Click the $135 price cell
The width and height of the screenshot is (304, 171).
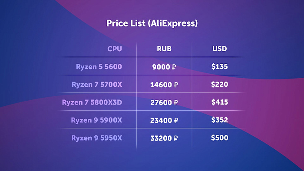(220, 66)
